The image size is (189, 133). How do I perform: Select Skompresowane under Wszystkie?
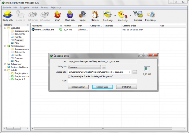(x=22, y=31)
